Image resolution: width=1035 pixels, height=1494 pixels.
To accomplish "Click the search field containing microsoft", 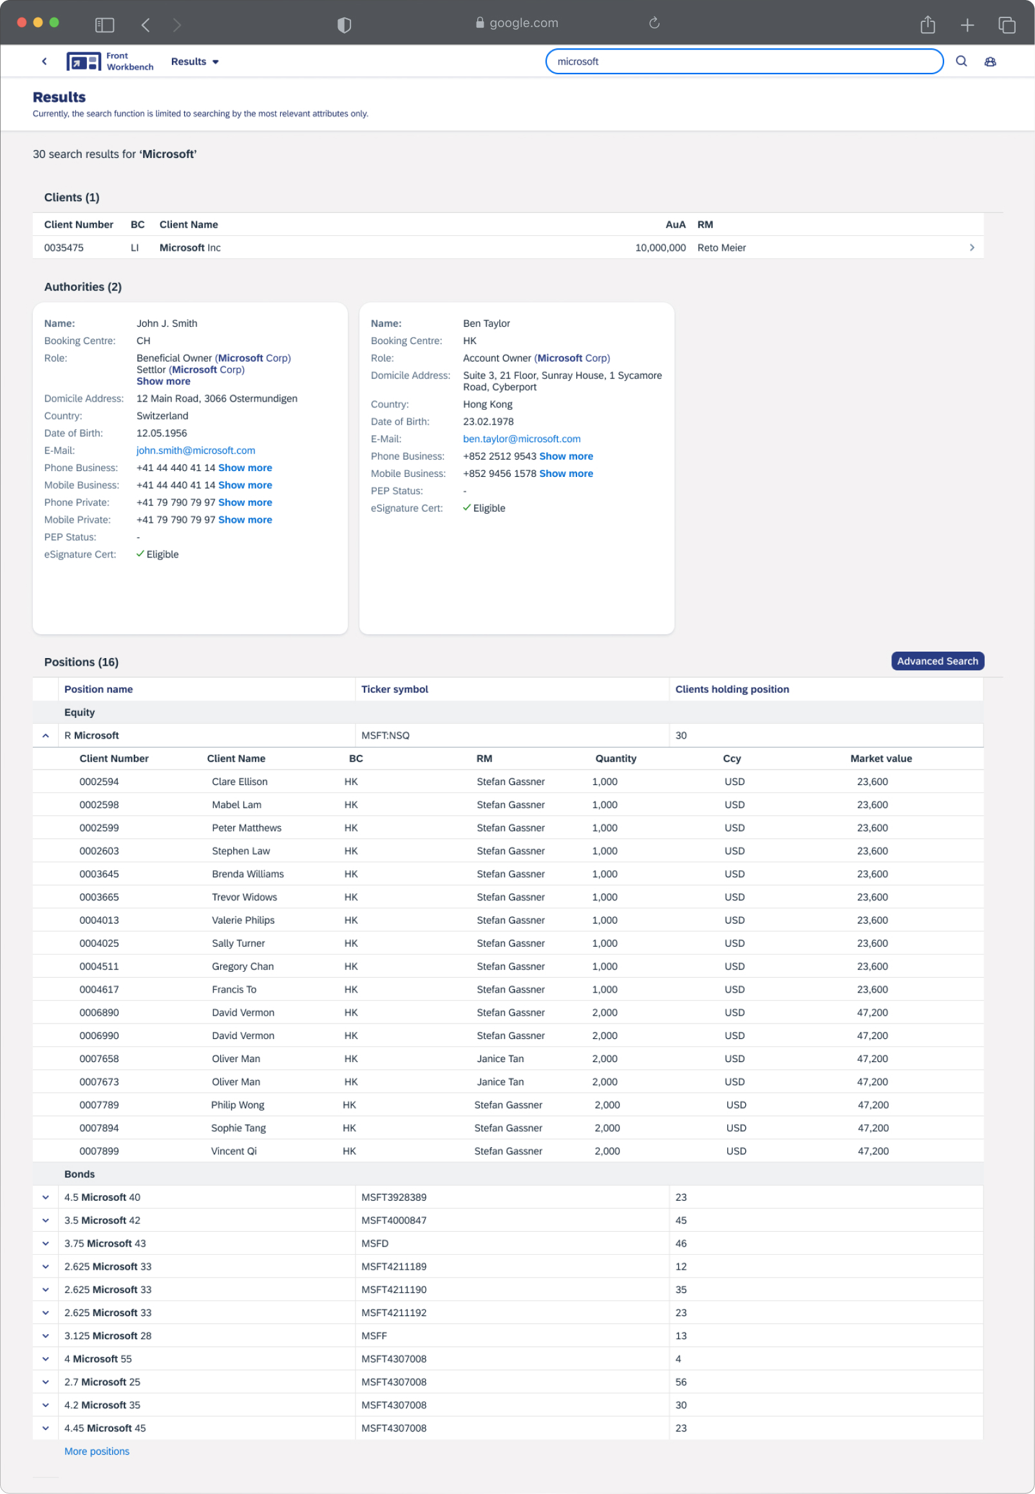I will pos(743,62).
